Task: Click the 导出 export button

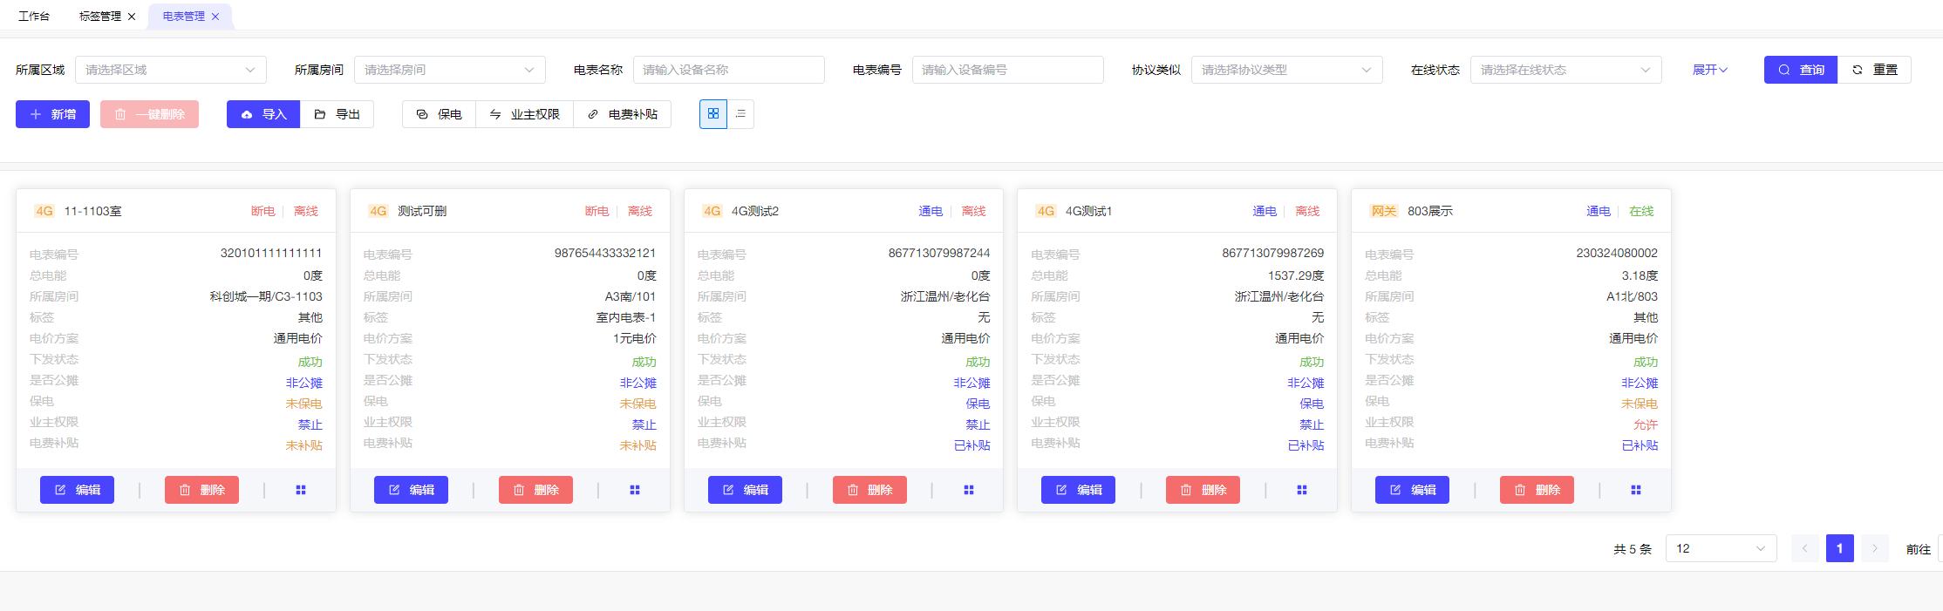Action: pos(337,114)
